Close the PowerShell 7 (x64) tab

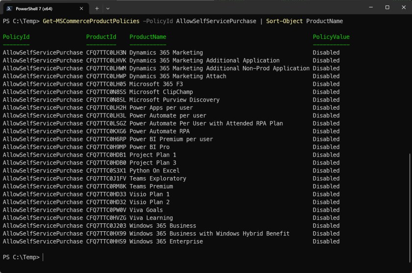81,9
